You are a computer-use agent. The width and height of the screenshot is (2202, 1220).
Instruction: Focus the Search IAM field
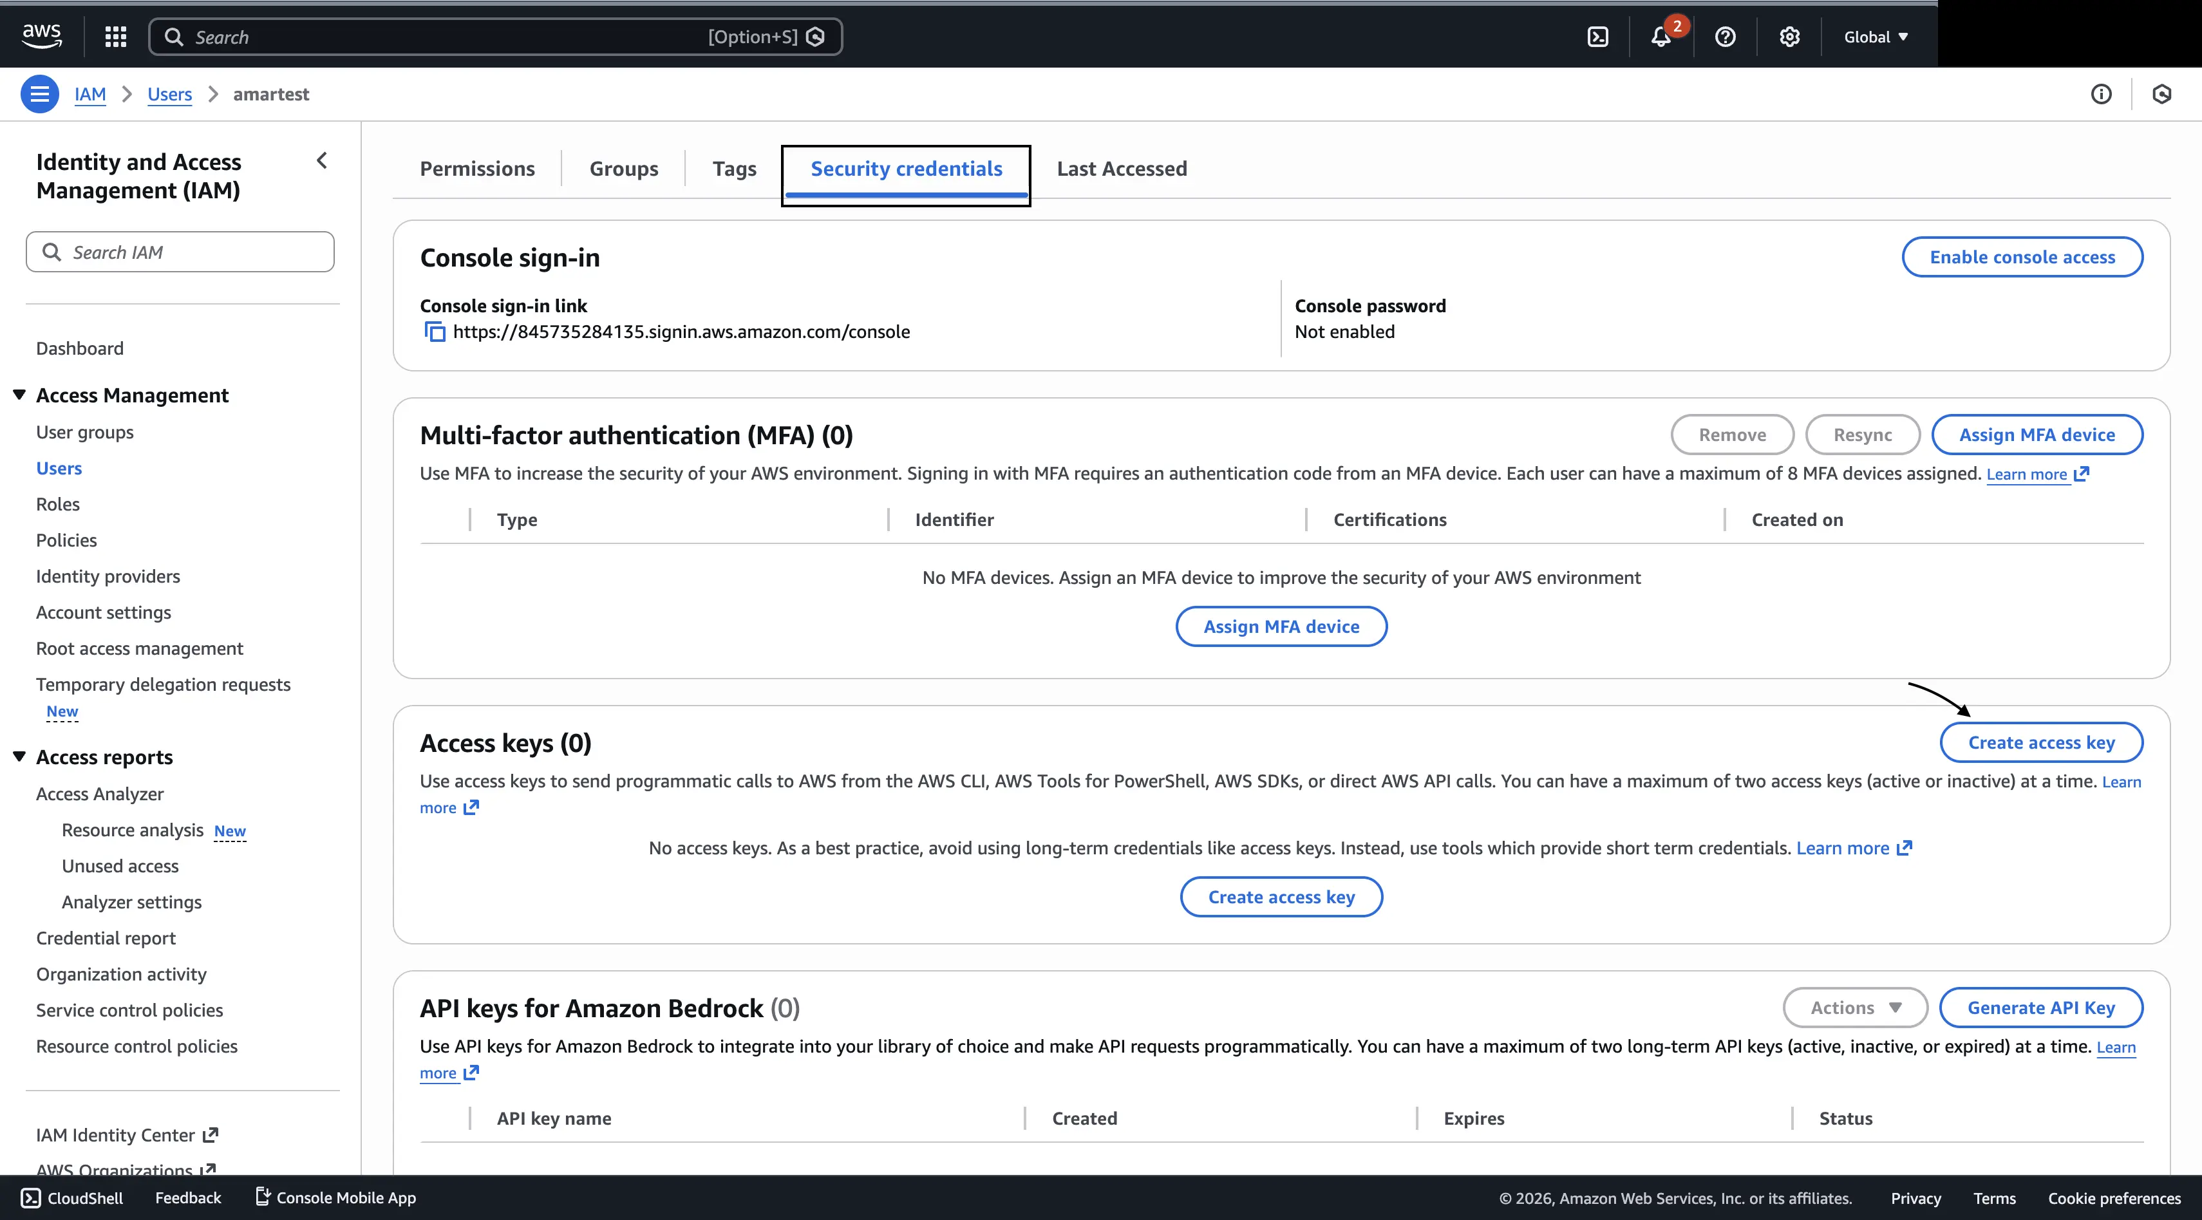click(x=180, y=252)
